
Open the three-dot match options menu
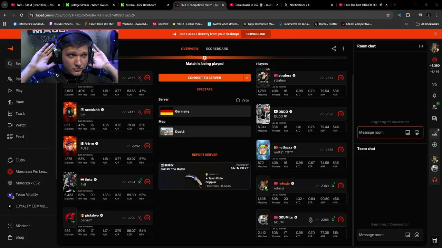[343, 49]
